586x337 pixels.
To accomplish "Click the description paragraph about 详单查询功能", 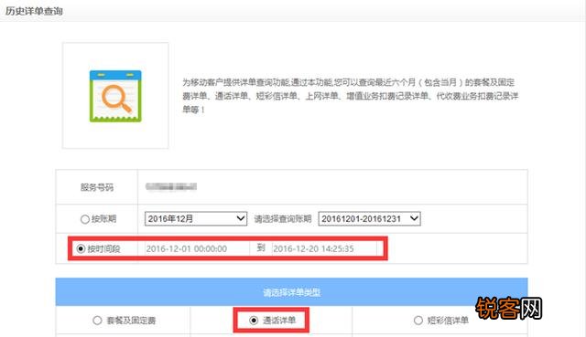I will coord(350,96).
